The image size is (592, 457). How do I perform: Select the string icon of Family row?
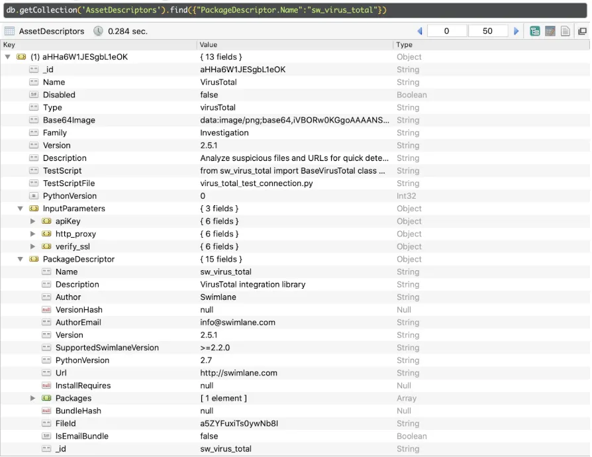pos(34,133)
